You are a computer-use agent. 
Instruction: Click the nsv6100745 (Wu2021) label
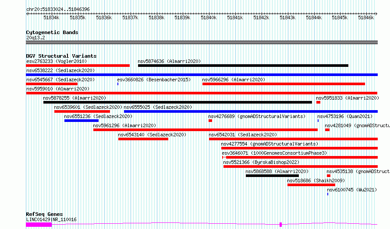352,190
